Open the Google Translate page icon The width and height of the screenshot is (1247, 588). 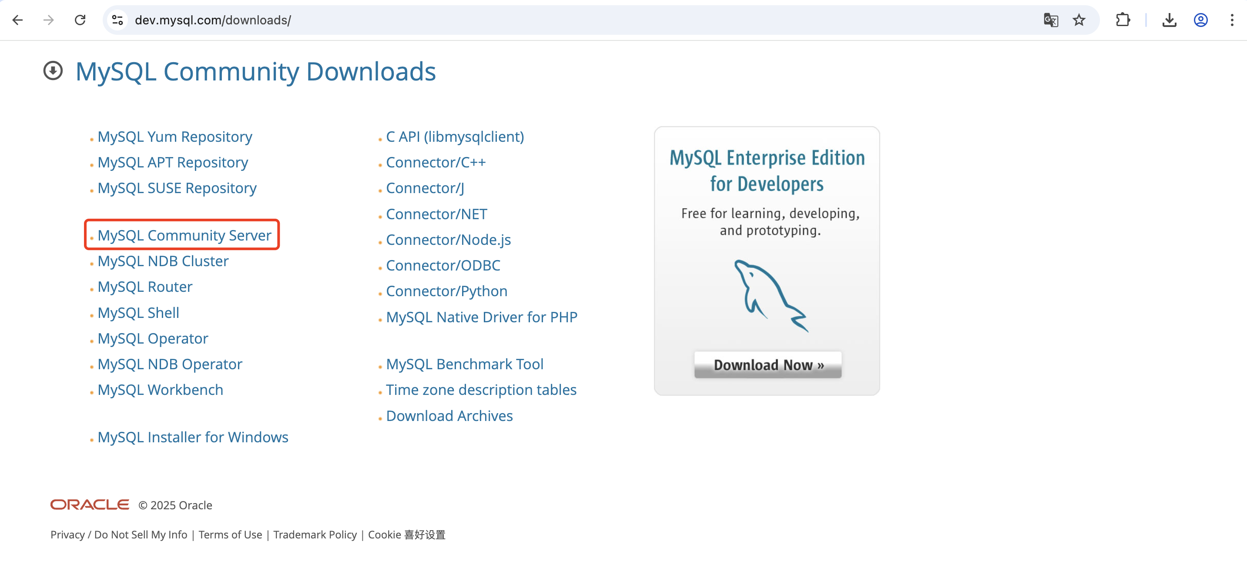1050,20
